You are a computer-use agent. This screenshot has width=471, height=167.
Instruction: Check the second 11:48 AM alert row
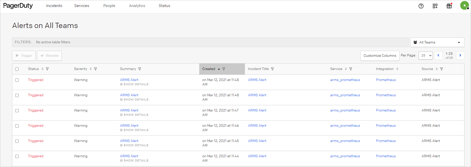pos(17,95)
